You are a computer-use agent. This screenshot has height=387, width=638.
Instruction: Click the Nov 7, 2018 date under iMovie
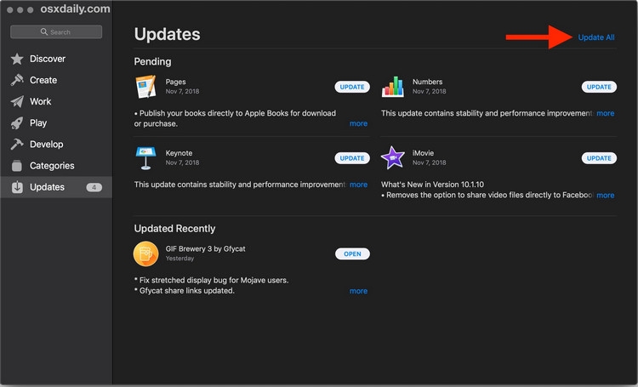[430, 162]
